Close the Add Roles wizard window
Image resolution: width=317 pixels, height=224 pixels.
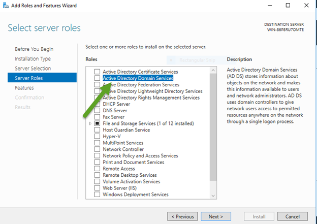click(306, 6)
